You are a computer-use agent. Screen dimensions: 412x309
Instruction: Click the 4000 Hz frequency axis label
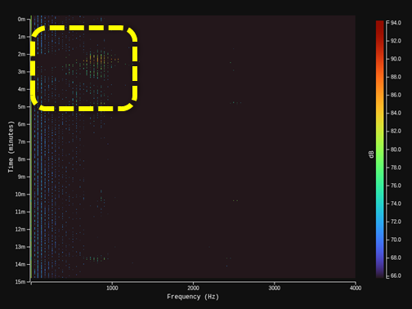point(356,288)
